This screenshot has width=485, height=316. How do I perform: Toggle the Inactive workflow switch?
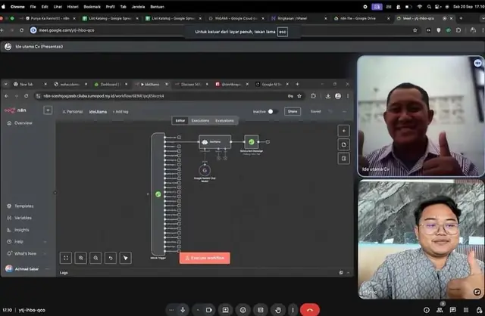272,111
